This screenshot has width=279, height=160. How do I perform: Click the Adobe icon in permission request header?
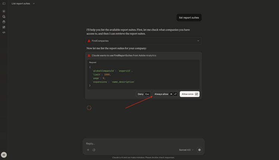pyautogui.click(x=89, y=56)
